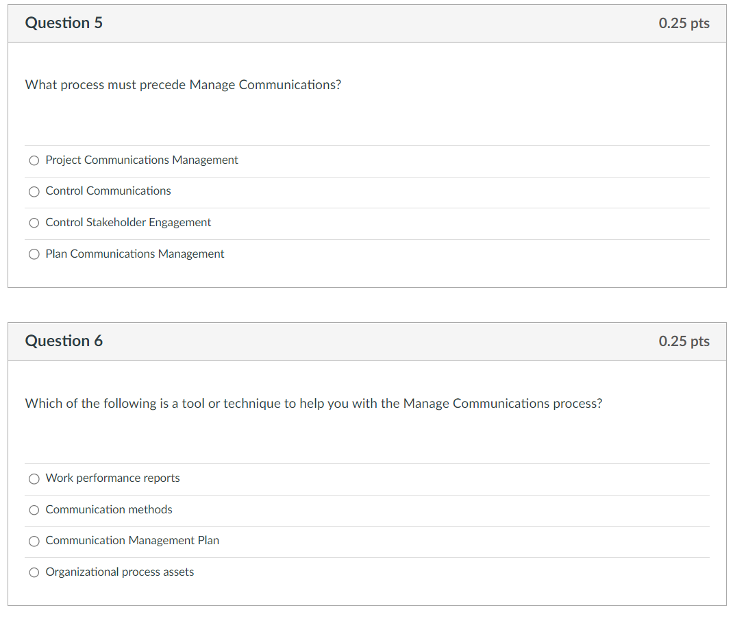Image resolution: width=746 pixels, height=634 pixels.
Task: Pick Organizational process assets as your answer
Action: [34, 572]
